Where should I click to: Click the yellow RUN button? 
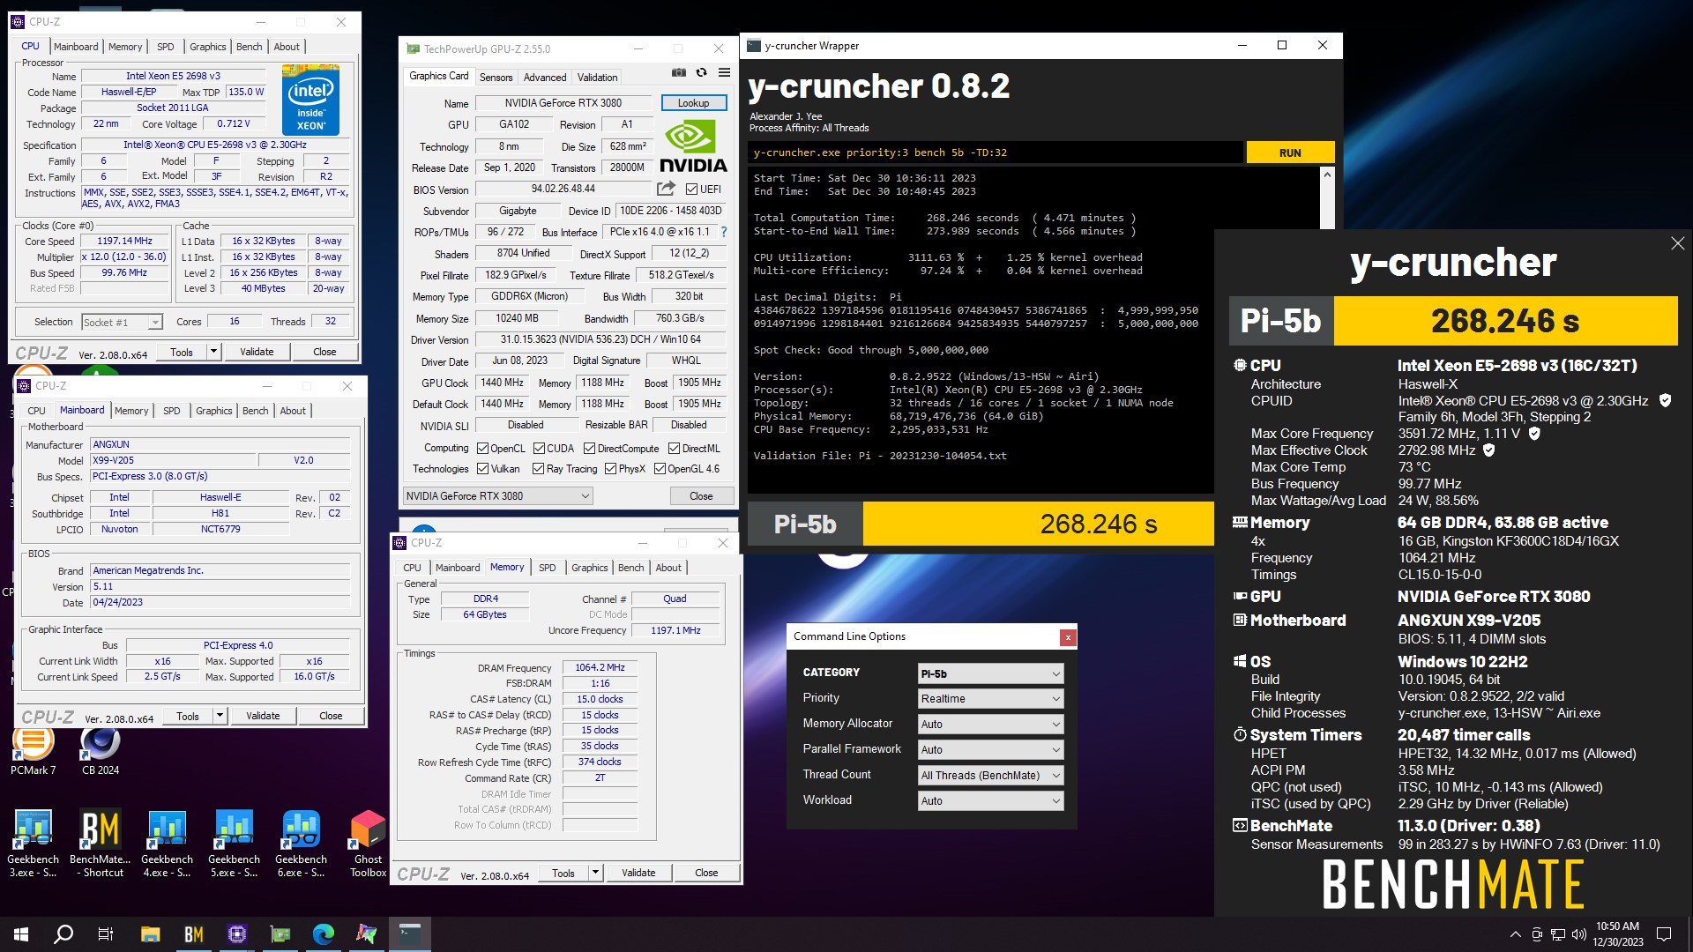click(1290, 152)
